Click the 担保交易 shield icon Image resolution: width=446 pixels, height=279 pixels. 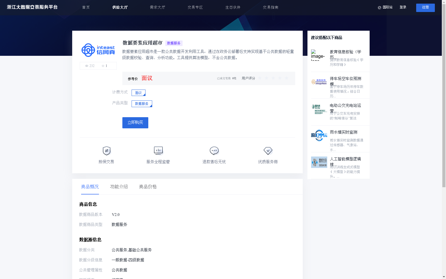click(106, 151)
